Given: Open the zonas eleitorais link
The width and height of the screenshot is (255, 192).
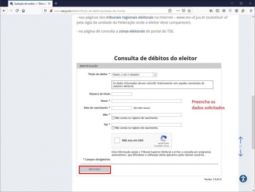Looking at the screenshot, I should pyautogui.click(x=132, y=31).
